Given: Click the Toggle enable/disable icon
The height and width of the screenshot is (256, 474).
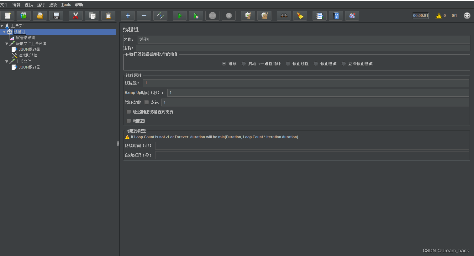Looking at the screenshot, I should point(160,16).
